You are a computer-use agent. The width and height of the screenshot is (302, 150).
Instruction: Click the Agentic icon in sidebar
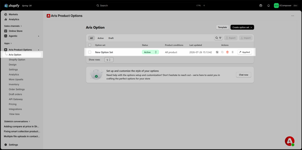(x=6, y=36)
